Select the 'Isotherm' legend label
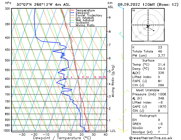This screenshot has height=140, width=181. 82,23
